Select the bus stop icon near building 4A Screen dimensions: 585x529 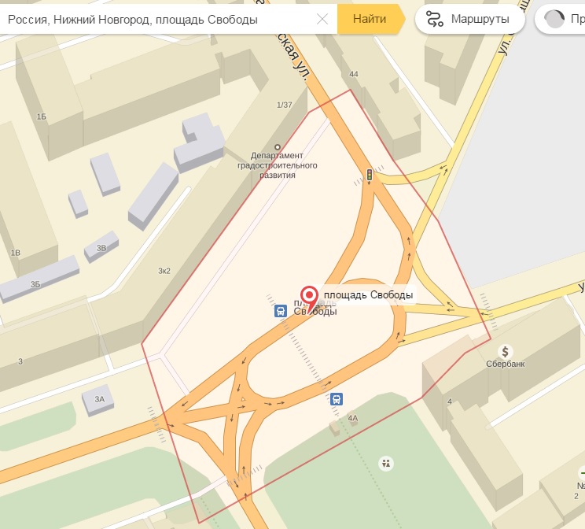click(337, 399)
